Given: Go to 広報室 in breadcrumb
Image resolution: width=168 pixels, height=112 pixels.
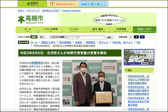Looking at the screenshot, I should click(78, 43).
